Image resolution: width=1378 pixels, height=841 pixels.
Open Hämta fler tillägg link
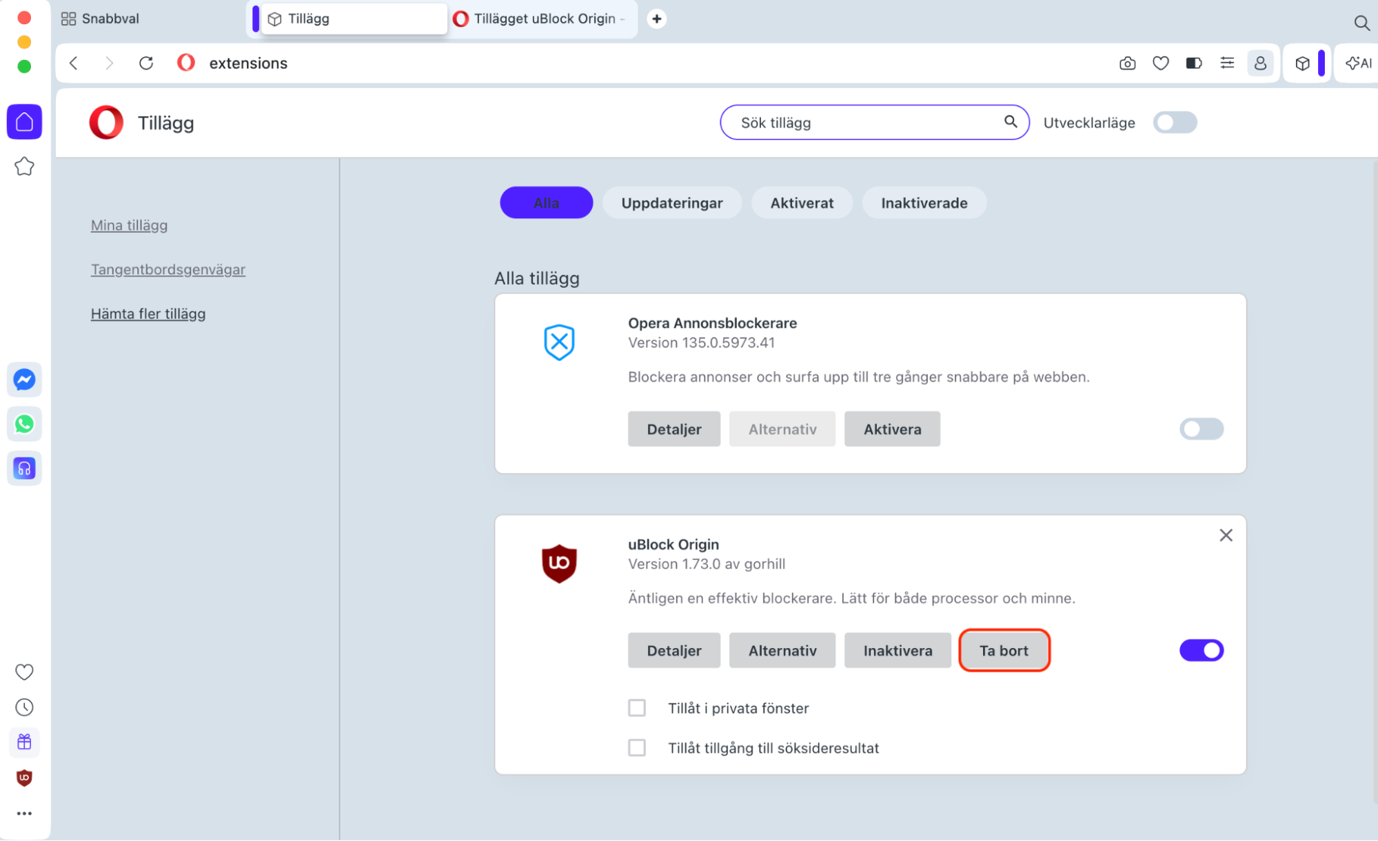(x=148, y=313)
